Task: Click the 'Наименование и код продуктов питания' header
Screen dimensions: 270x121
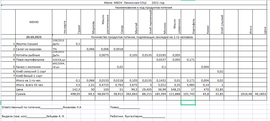Action: click(143, 8)
